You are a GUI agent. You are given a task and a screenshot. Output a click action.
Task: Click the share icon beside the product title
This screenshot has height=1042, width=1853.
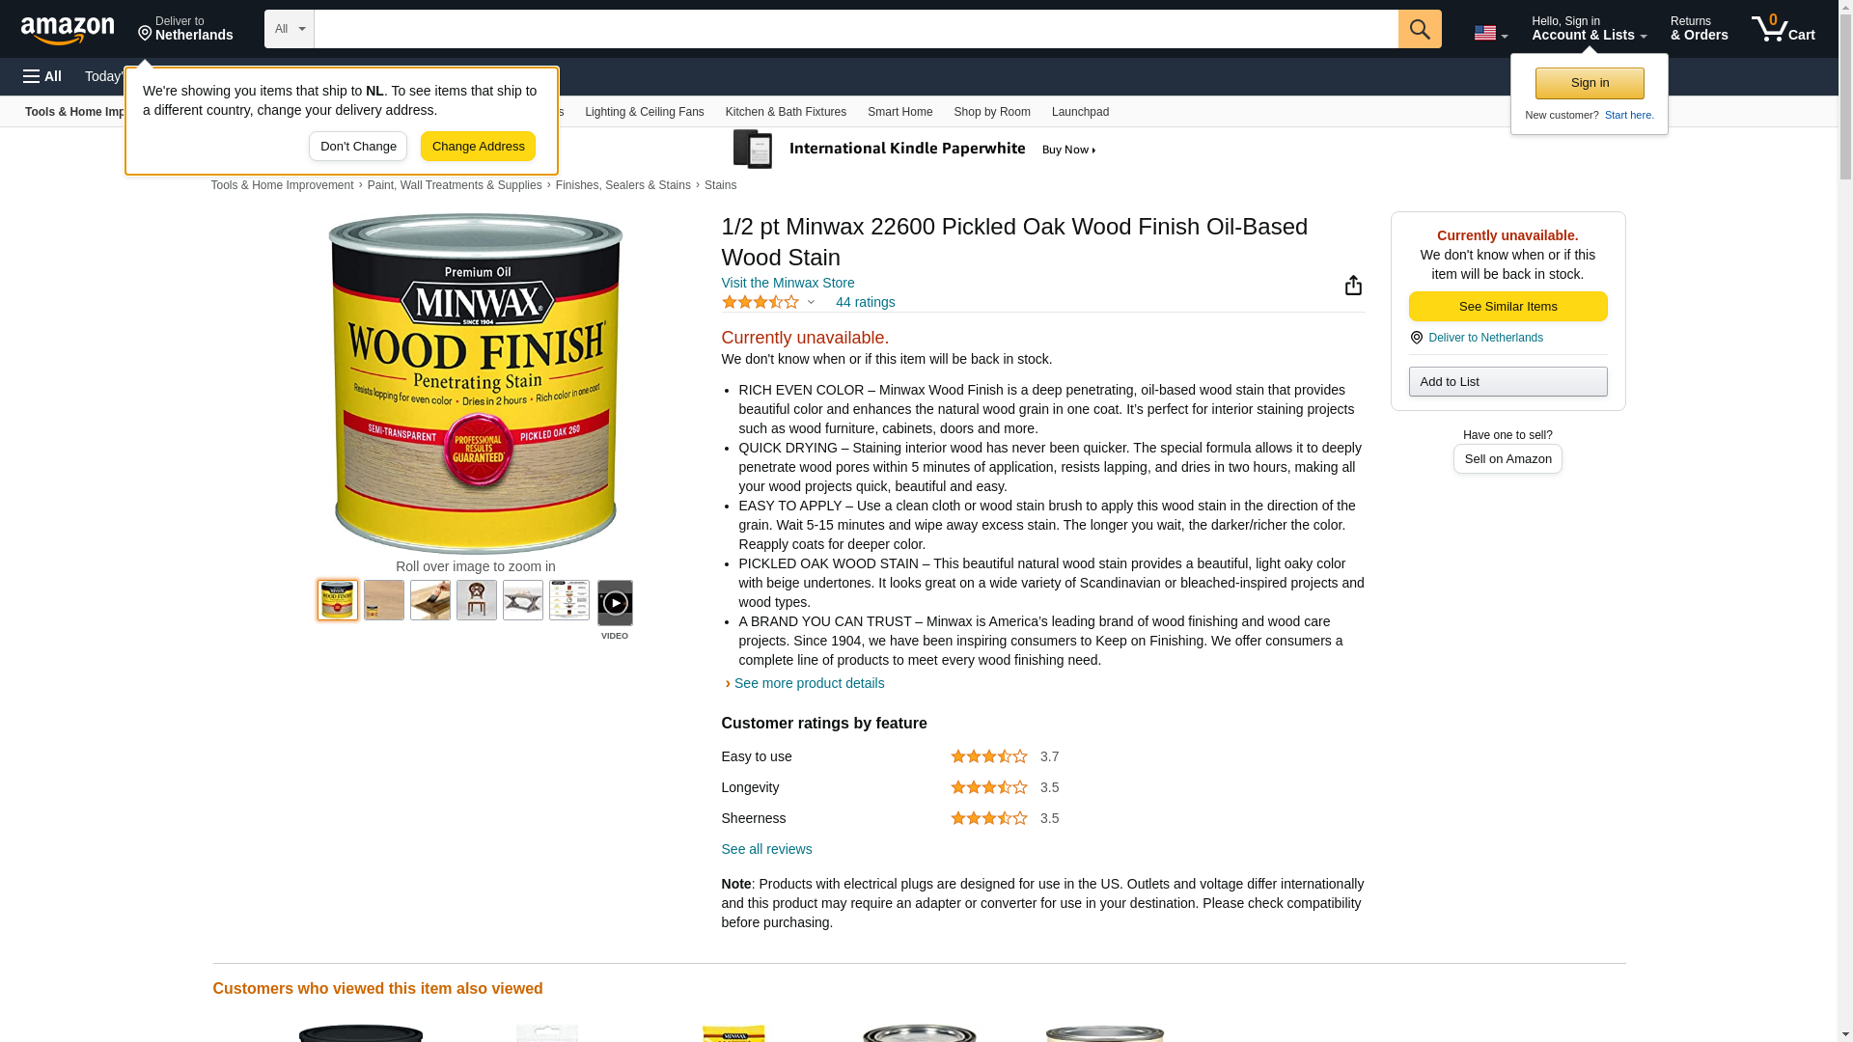pyautogui.click(x=1353, y=285)
